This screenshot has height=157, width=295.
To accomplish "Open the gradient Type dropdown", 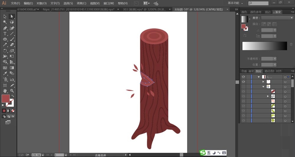I will pos(277,18).
